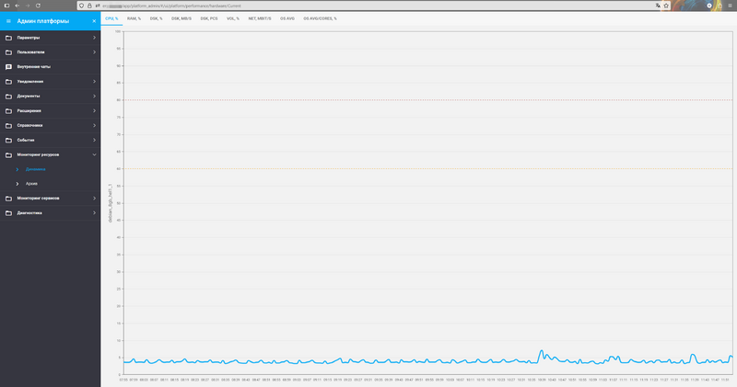Select the Динамика submenu item
This screenshot has width=737, height=387.
35,169
